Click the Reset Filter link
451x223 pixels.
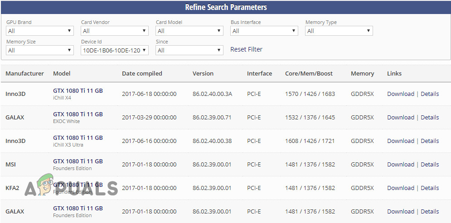[x=246, y=49]
